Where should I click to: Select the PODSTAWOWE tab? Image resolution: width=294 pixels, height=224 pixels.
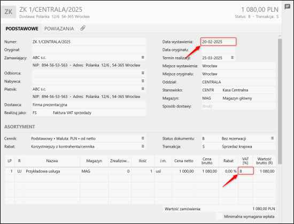[x=22, y=29]
